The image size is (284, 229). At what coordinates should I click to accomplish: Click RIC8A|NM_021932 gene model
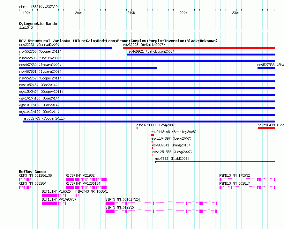click(x=86, y=179)
